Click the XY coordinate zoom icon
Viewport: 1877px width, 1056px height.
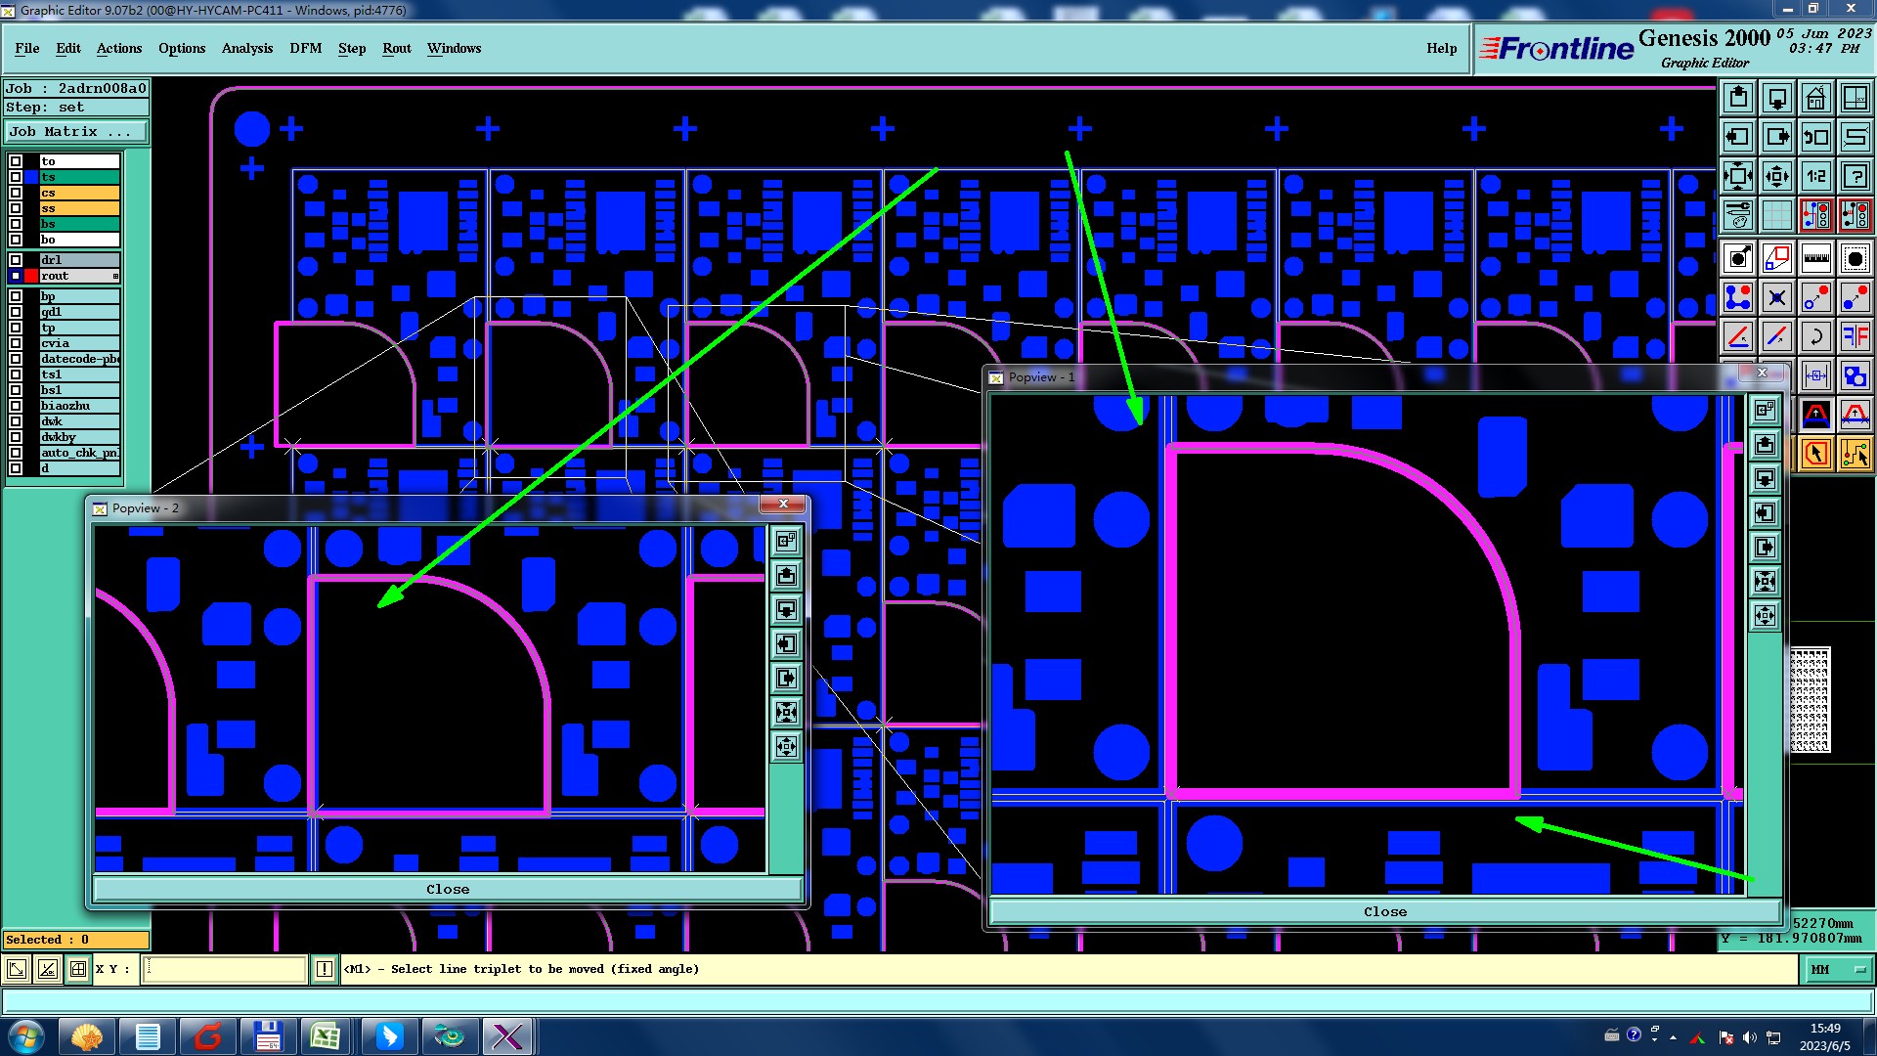point(1855,98)
